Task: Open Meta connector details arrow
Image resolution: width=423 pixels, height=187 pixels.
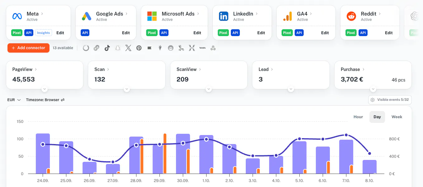Action: coord(42,14)
